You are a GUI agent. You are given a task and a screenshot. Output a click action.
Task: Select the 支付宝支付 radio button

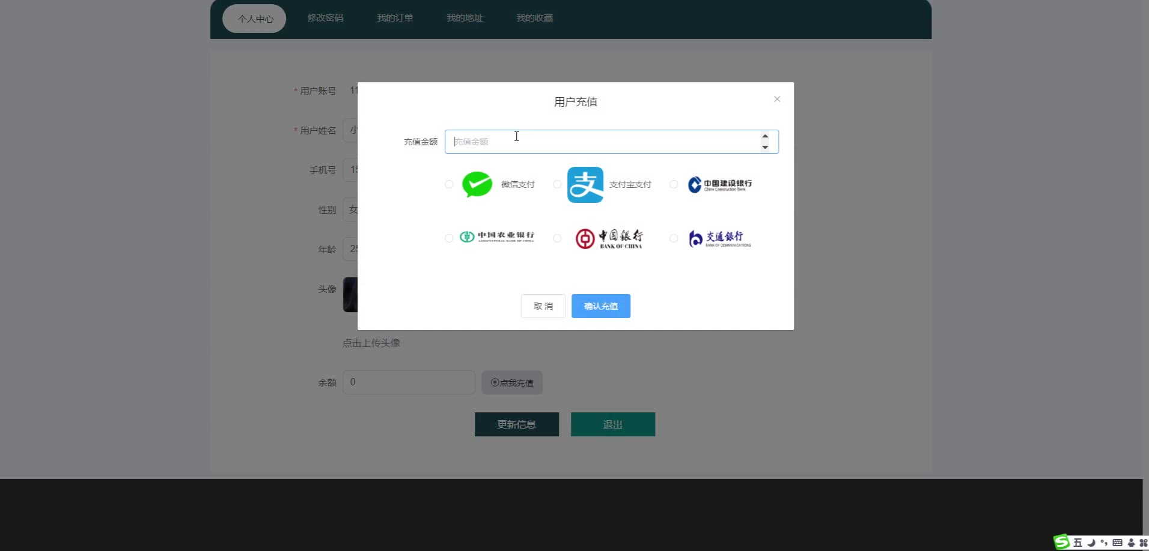pyautogui.click(x=557, y=184)
